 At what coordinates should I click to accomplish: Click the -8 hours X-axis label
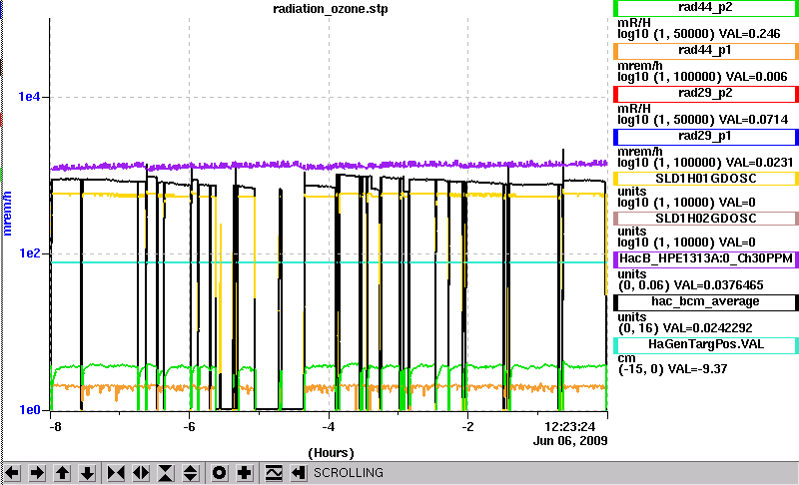coord(55,427)
